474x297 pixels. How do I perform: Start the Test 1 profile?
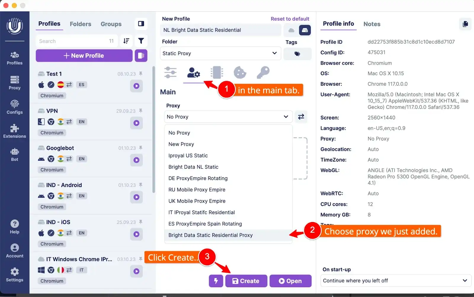tap(136, 86)
